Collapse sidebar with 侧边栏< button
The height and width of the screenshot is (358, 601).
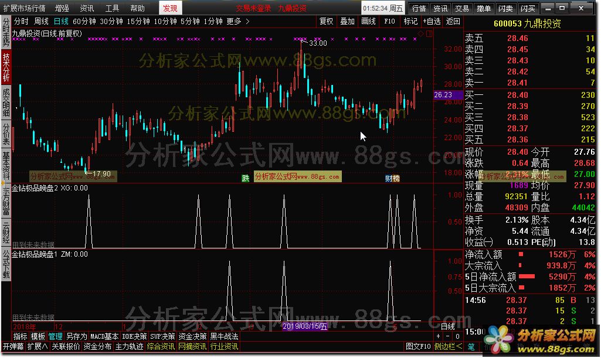tap(448, 346)
